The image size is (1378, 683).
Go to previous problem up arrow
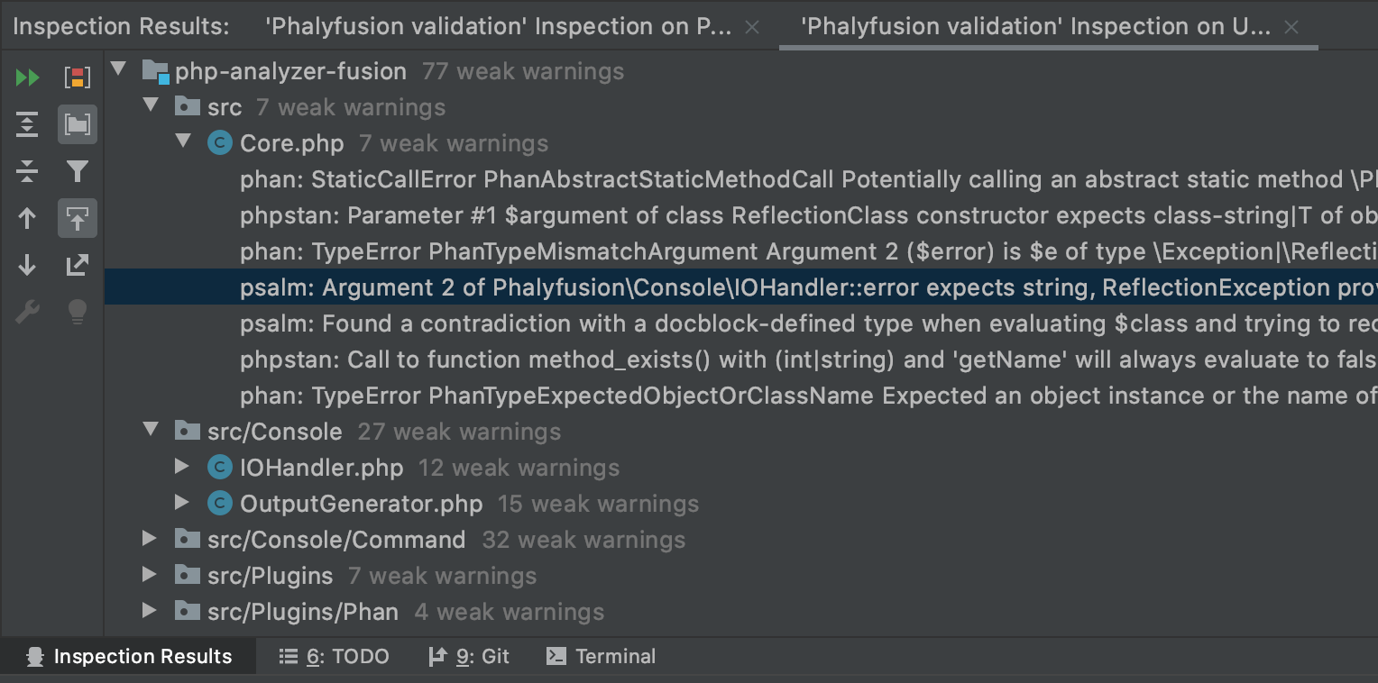pos(28,218)
